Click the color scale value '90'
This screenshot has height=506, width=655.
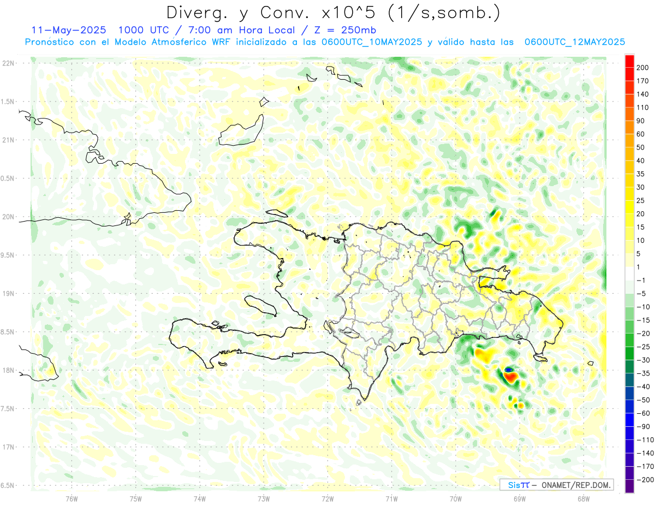click(641, 121)
